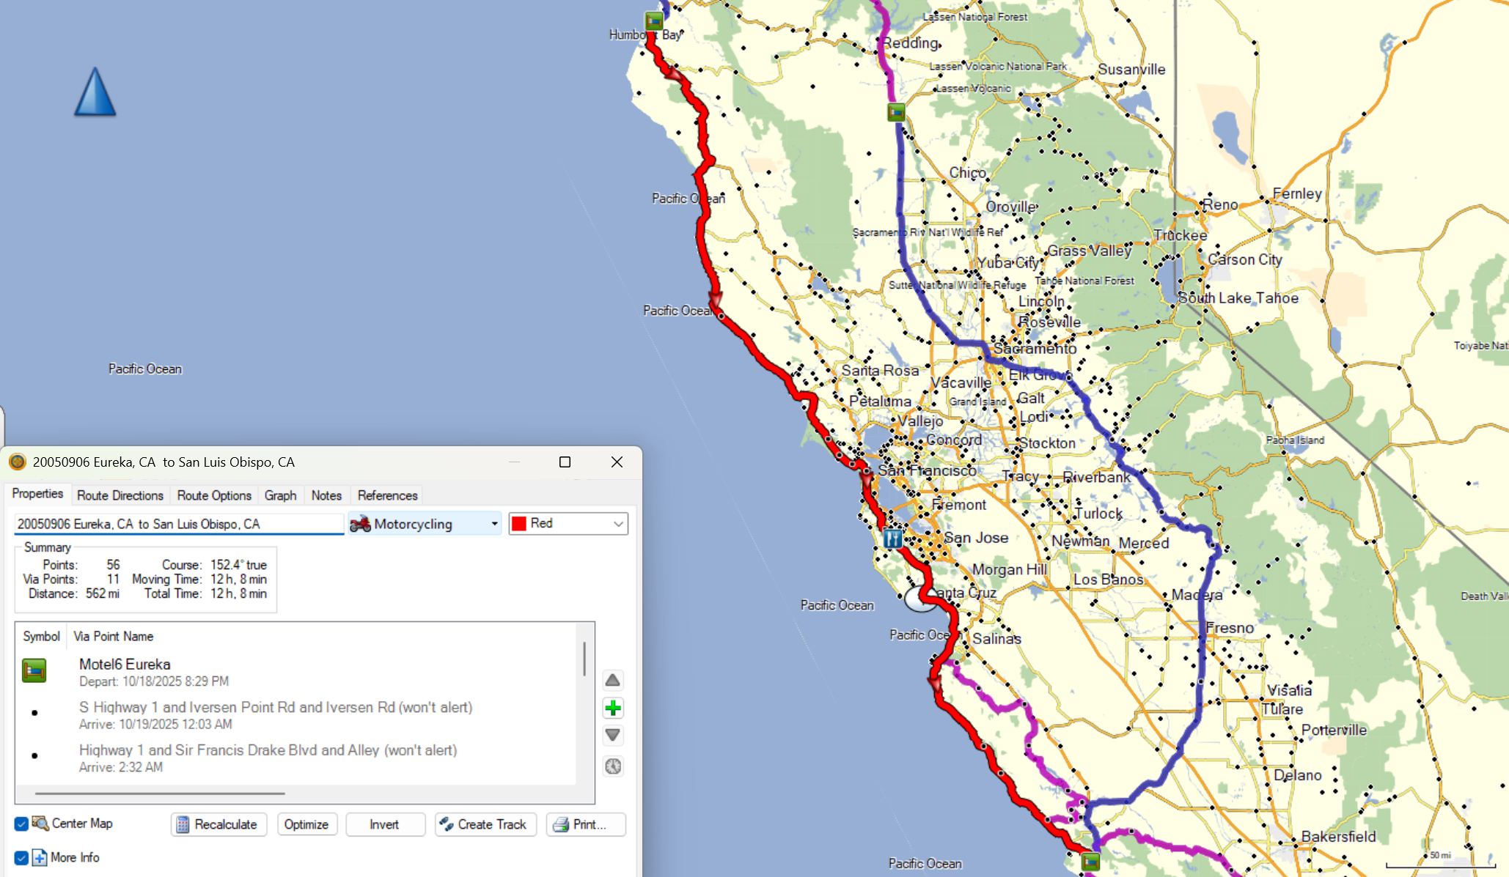Click the red color swatch
The height and width of the screenshot is (877, 1509).
point(519,524)
